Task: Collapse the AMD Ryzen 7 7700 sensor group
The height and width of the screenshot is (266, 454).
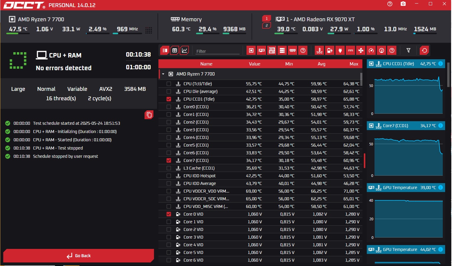Action: [x=163, y=74]
